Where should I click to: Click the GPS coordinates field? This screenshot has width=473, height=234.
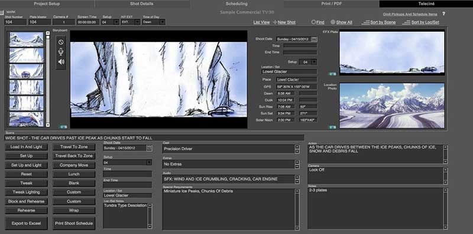(297, 87)
